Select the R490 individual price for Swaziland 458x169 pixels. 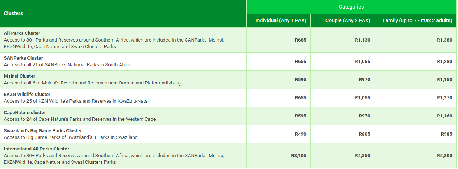pos(301,134)
